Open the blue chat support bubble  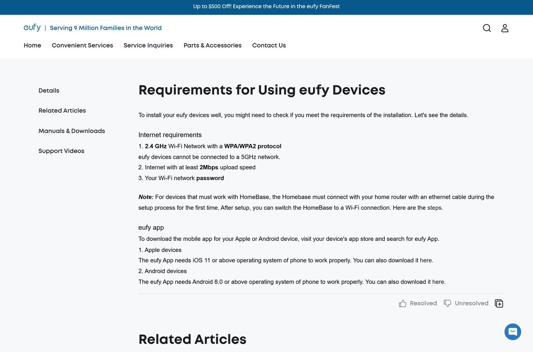click(x=513, y=332)
